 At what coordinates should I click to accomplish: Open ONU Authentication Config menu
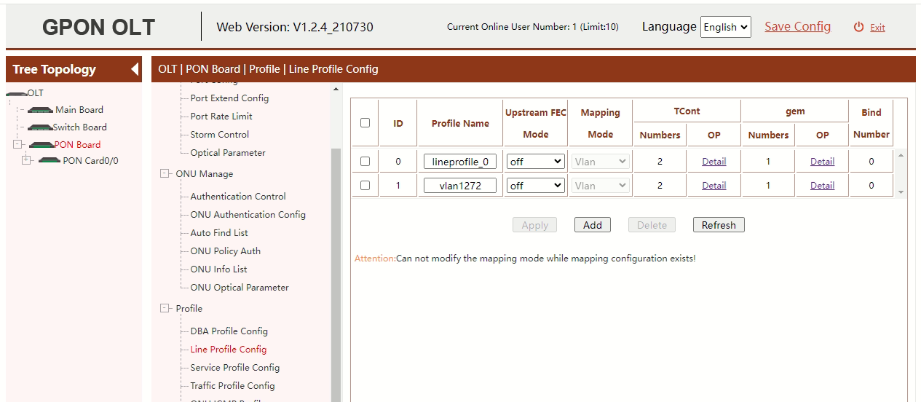click(248, 215)
